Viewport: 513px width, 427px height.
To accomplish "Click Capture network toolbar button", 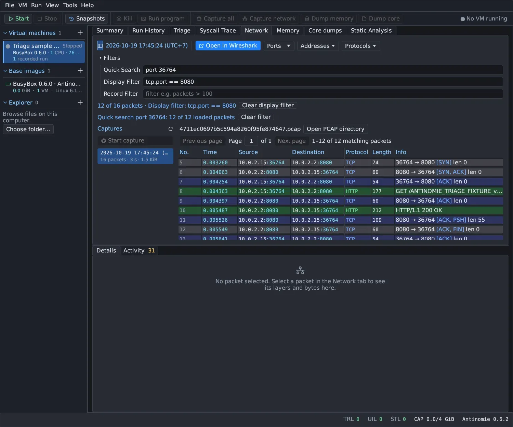I will tap(269, 18).
